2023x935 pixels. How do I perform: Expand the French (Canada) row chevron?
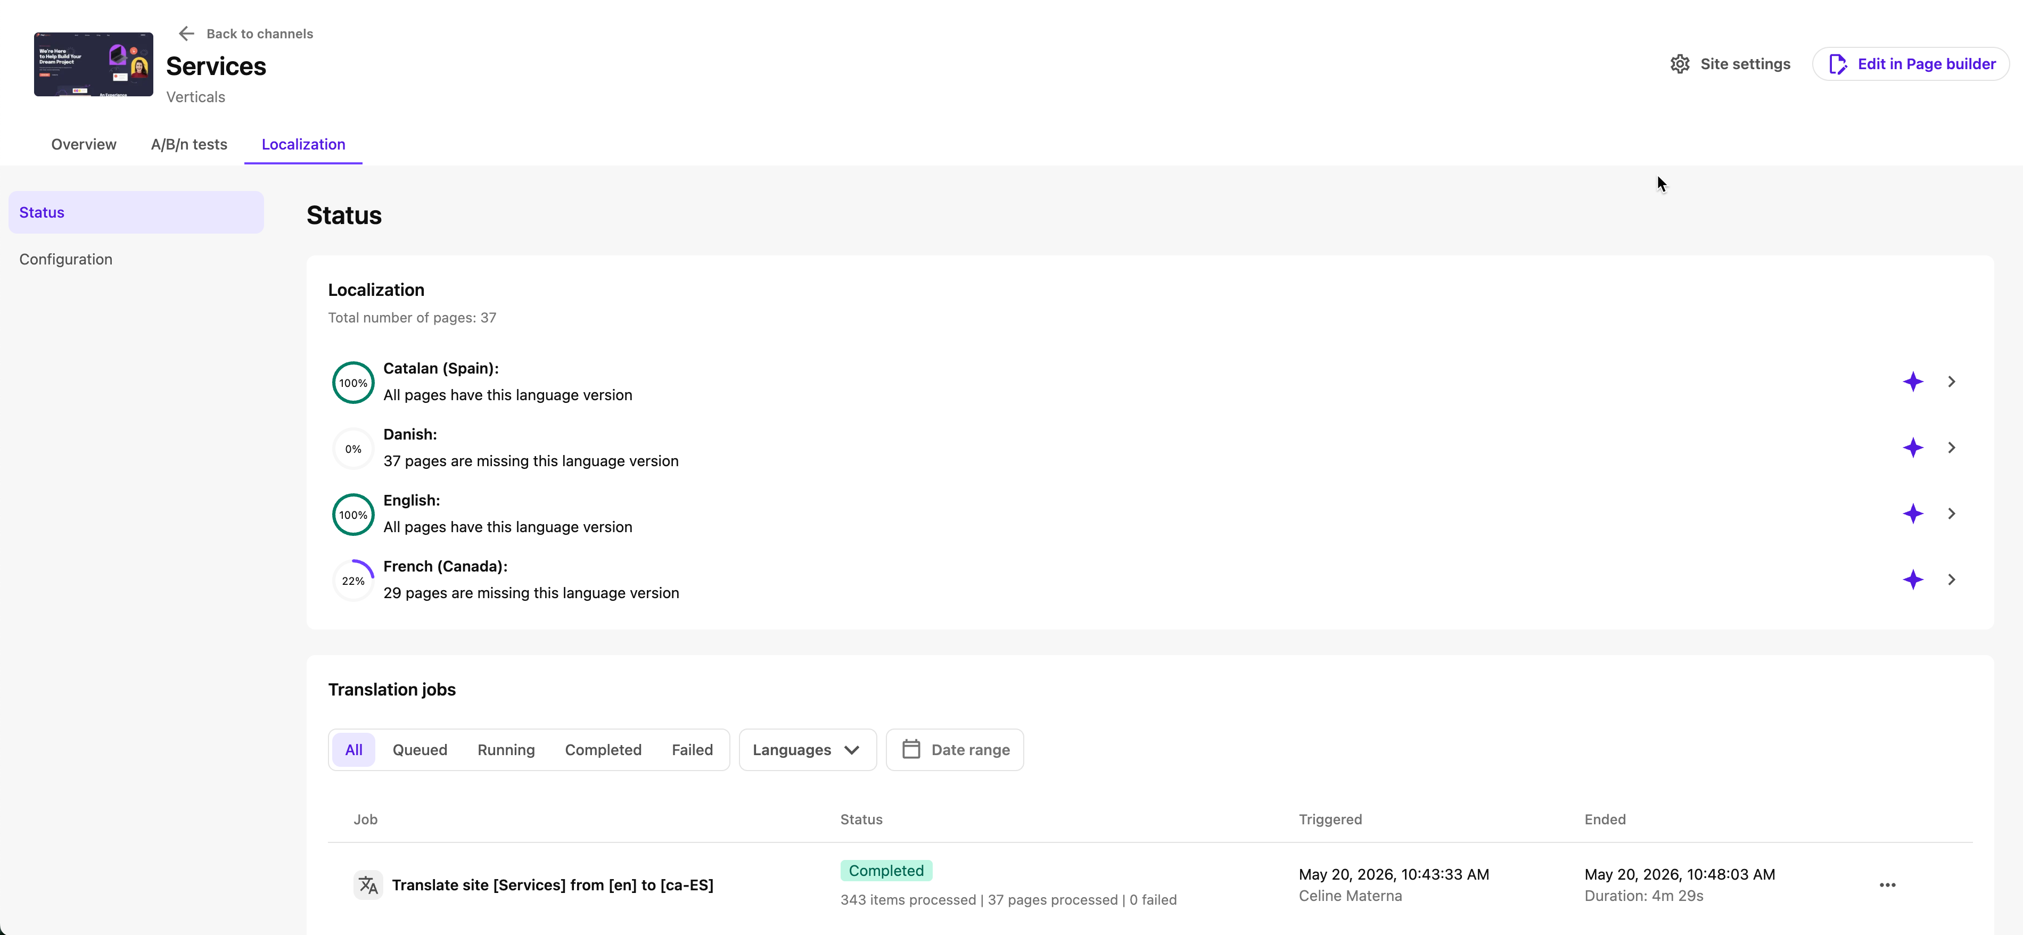coord(1952,580)
